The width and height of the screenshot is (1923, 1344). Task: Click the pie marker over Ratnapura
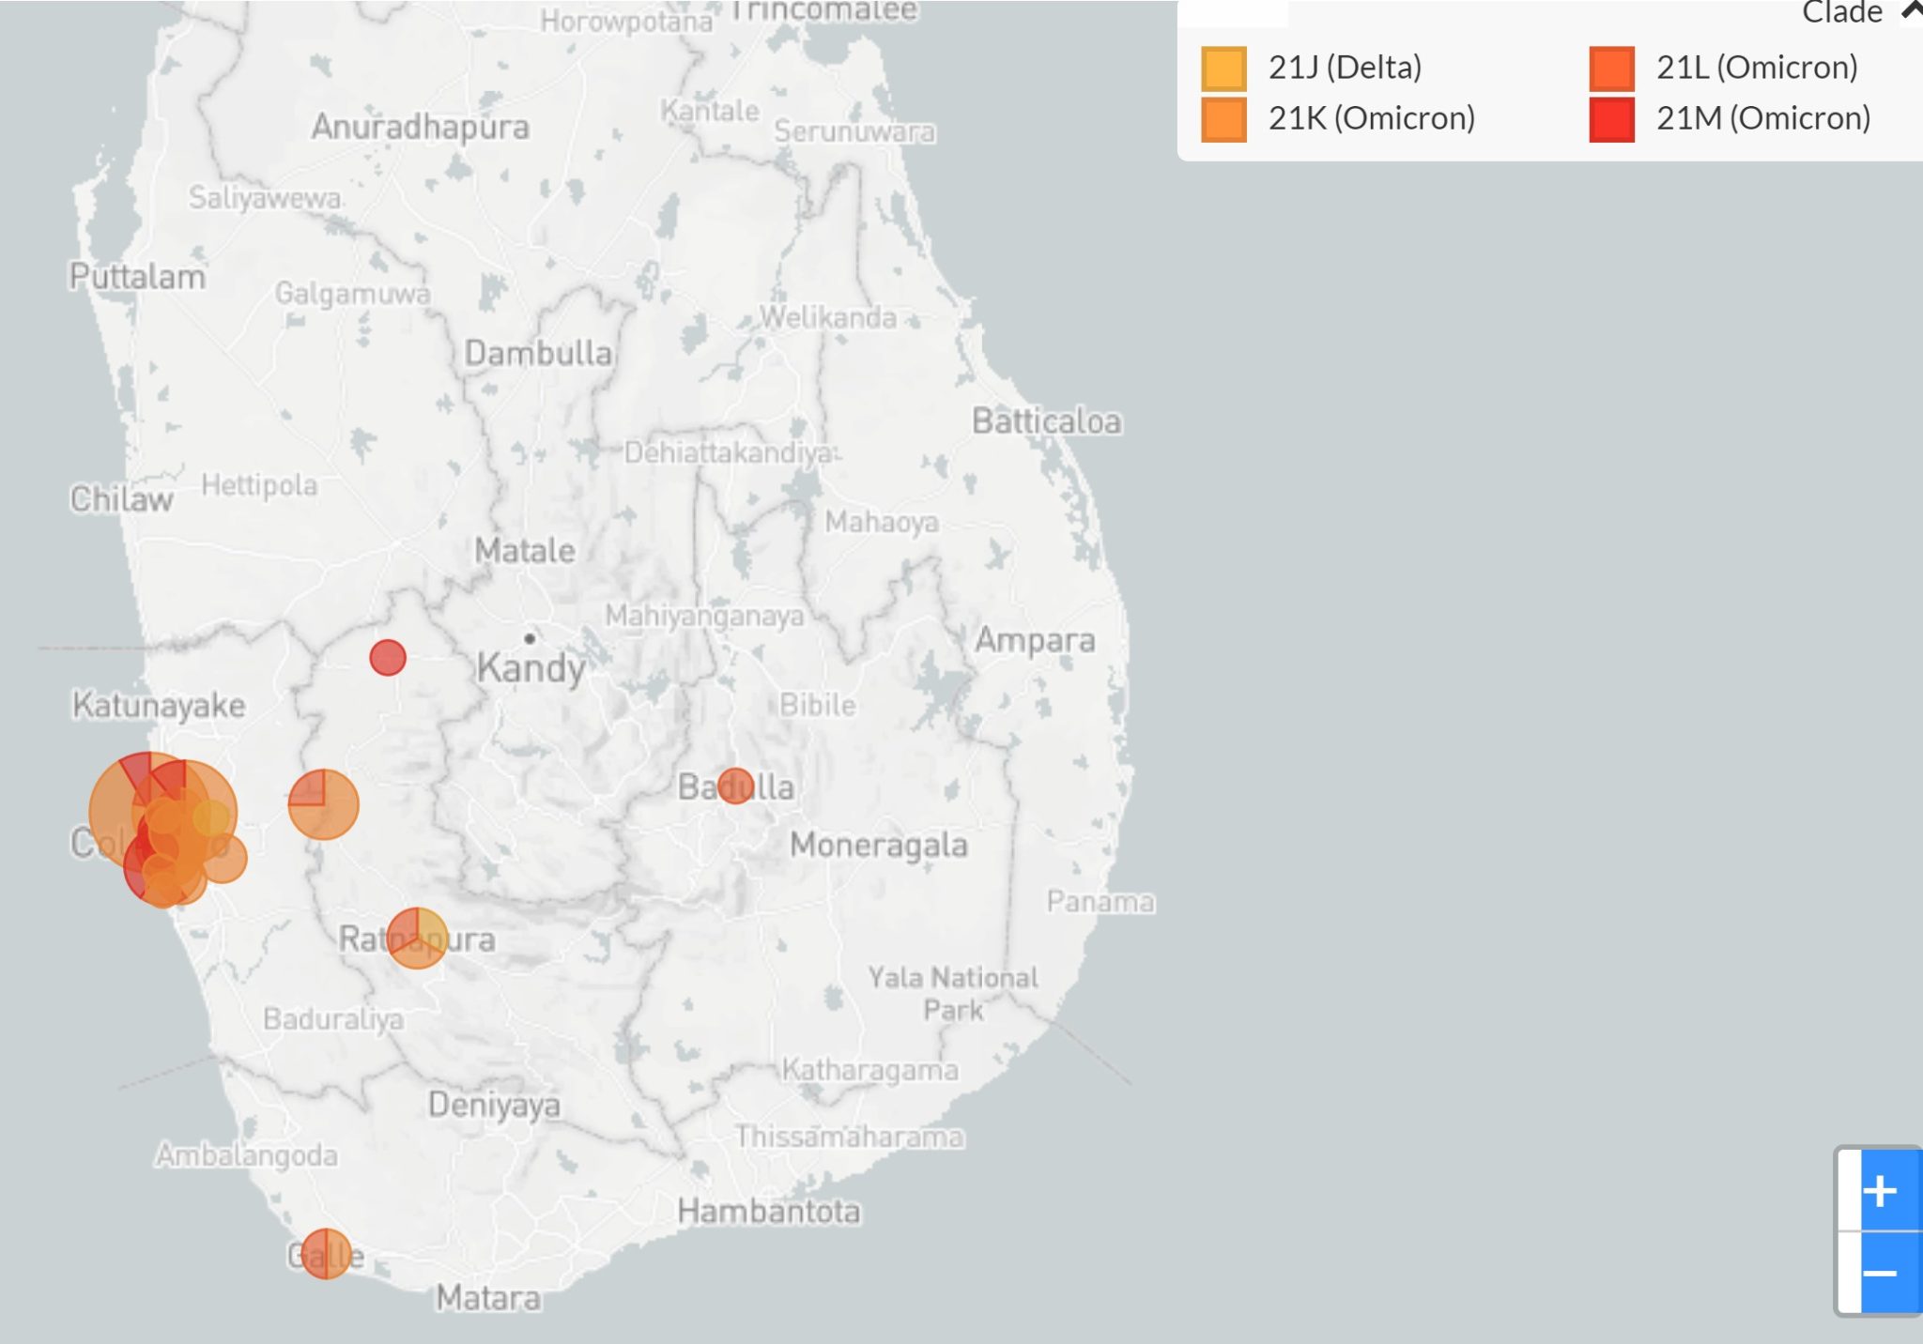[x=417, y=938]
